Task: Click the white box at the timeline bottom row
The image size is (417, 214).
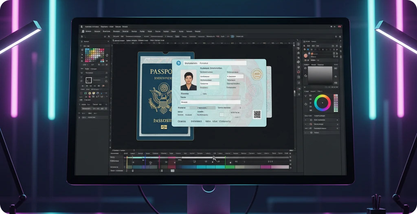Action: point(172,171)
